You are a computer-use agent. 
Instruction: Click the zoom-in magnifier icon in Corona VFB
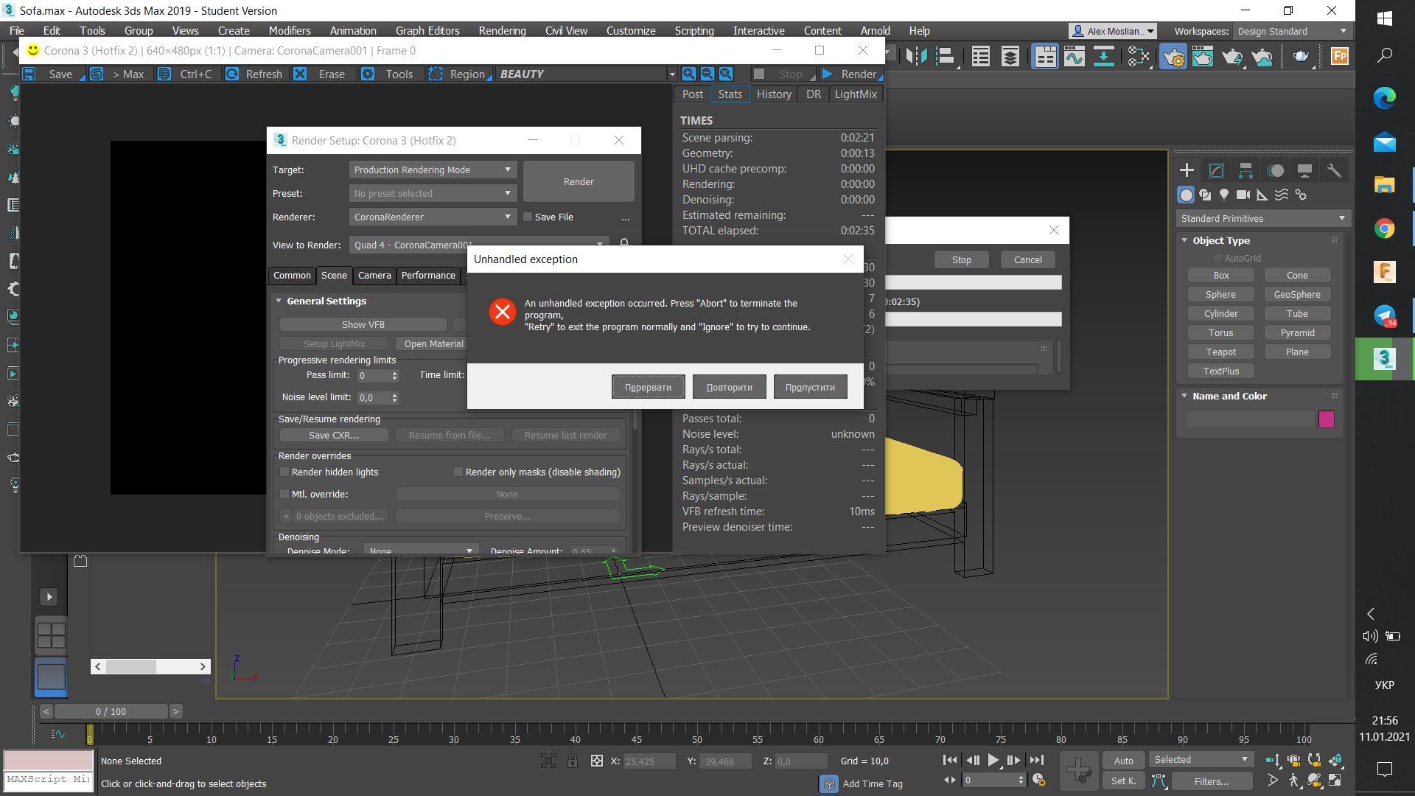point(689,74)
